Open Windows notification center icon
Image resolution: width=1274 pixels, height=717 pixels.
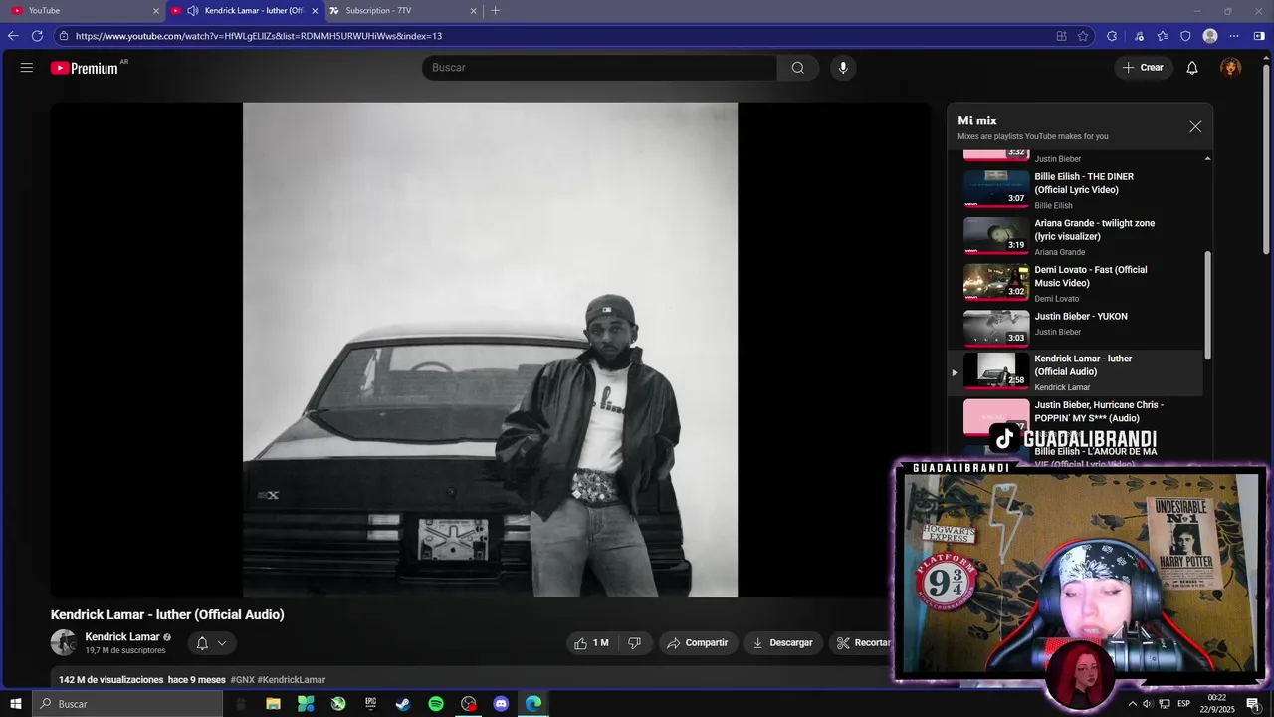point(1253,704)
